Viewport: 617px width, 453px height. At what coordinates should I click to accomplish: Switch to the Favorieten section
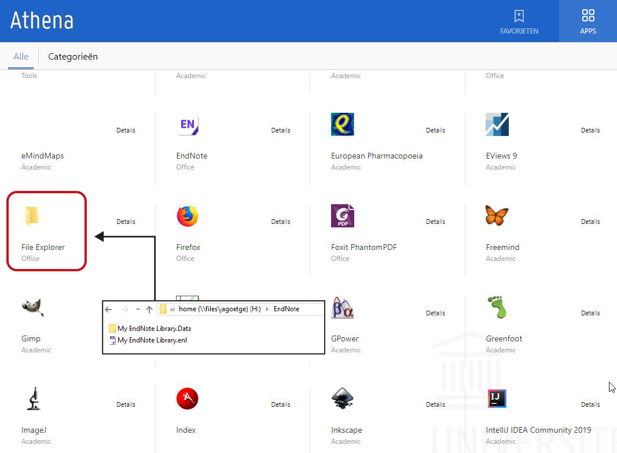(519, 21)
